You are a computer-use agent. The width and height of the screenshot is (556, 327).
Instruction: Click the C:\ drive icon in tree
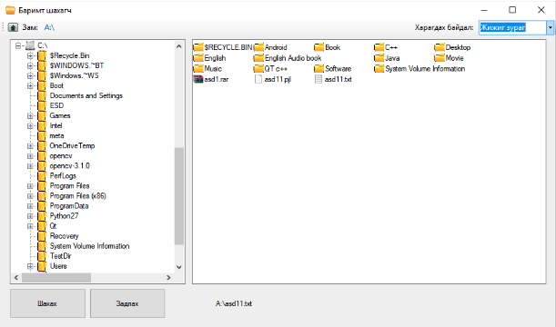tap(31, 45)
